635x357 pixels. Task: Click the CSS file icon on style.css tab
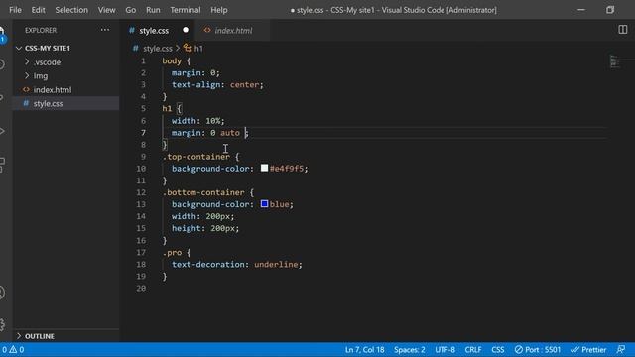132,30
